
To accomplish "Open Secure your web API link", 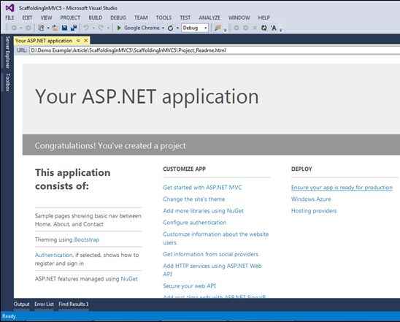I will tap(189, 285).
